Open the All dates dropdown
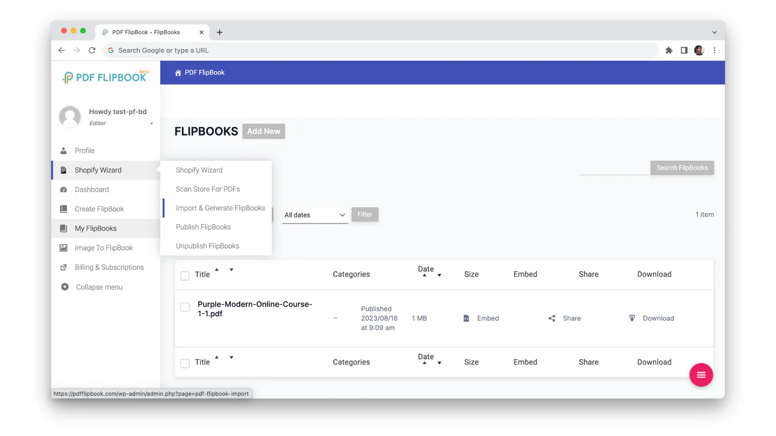 coord(315,215)
